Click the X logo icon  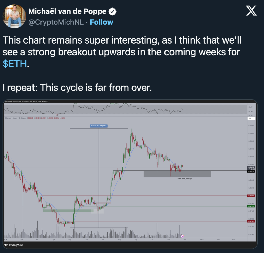[x=251, y=12]
